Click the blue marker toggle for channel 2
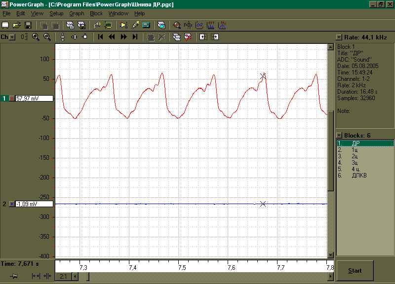Viewport: 395px width, 284px height. [x=12, y=204]
